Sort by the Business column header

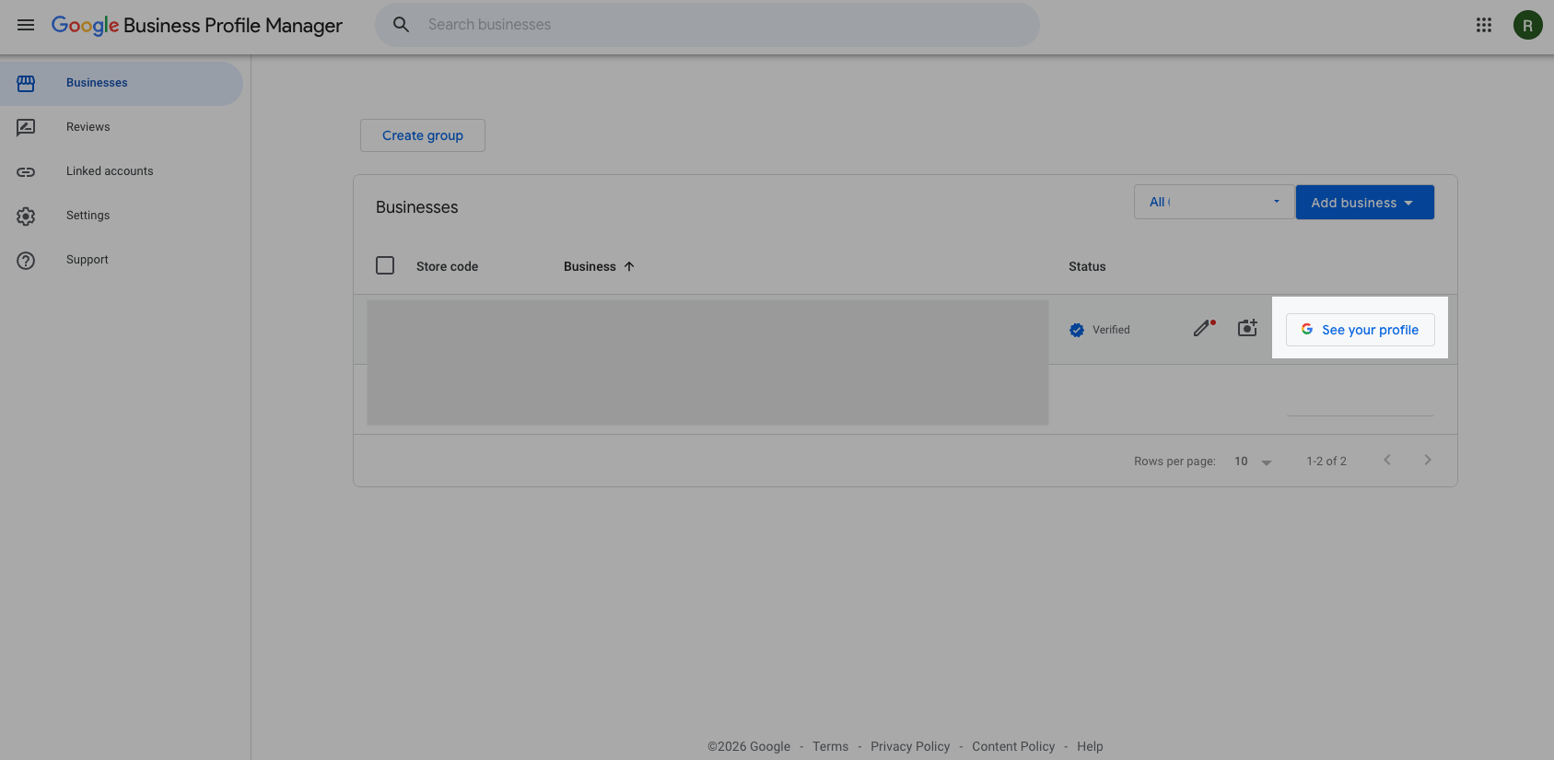click(590, 266)
